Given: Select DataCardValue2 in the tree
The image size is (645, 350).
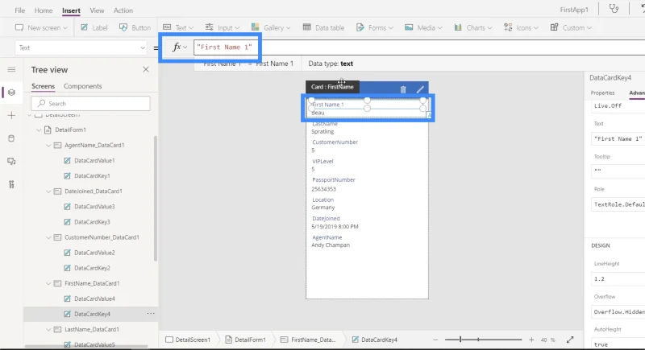Looking at the screenshot, I should coord(94,253).
